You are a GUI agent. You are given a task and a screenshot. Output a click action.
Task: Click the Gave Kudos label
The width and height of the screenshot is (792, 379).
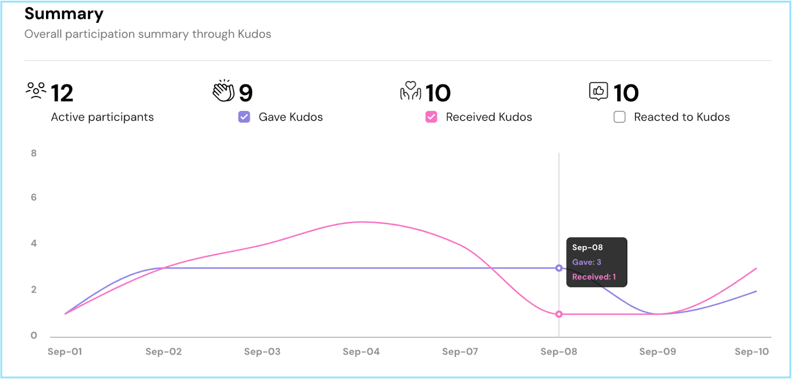click(291, 117)
